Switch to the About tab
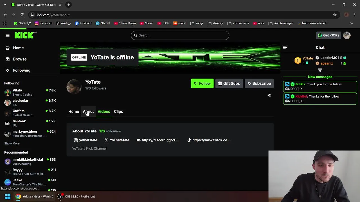Image resolution: width=360 pixels, height=202 pixels. [x=88, y=111]
